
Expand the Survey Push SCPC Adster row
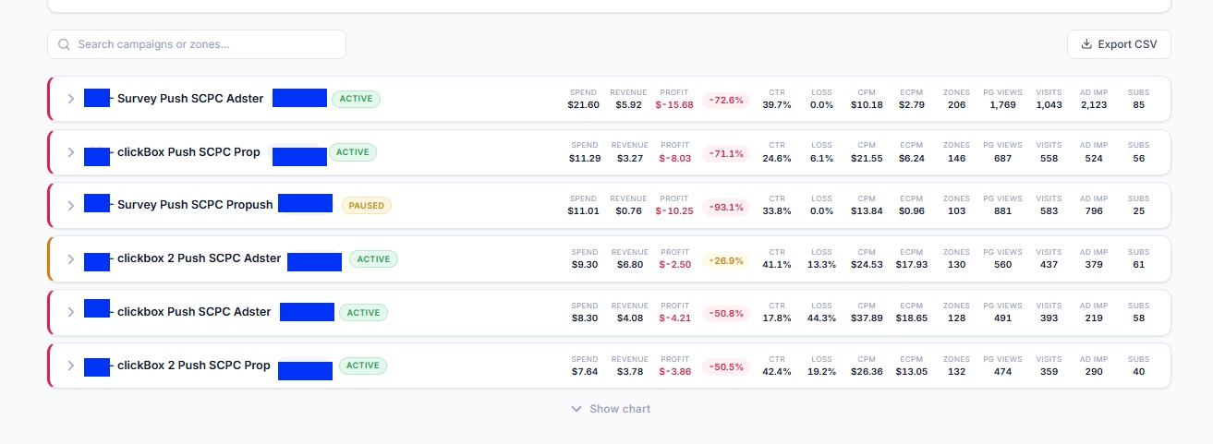70,99
